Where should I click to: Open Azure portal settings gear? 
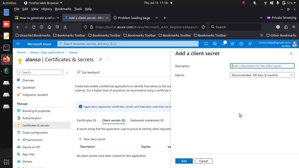pos(233,44)
